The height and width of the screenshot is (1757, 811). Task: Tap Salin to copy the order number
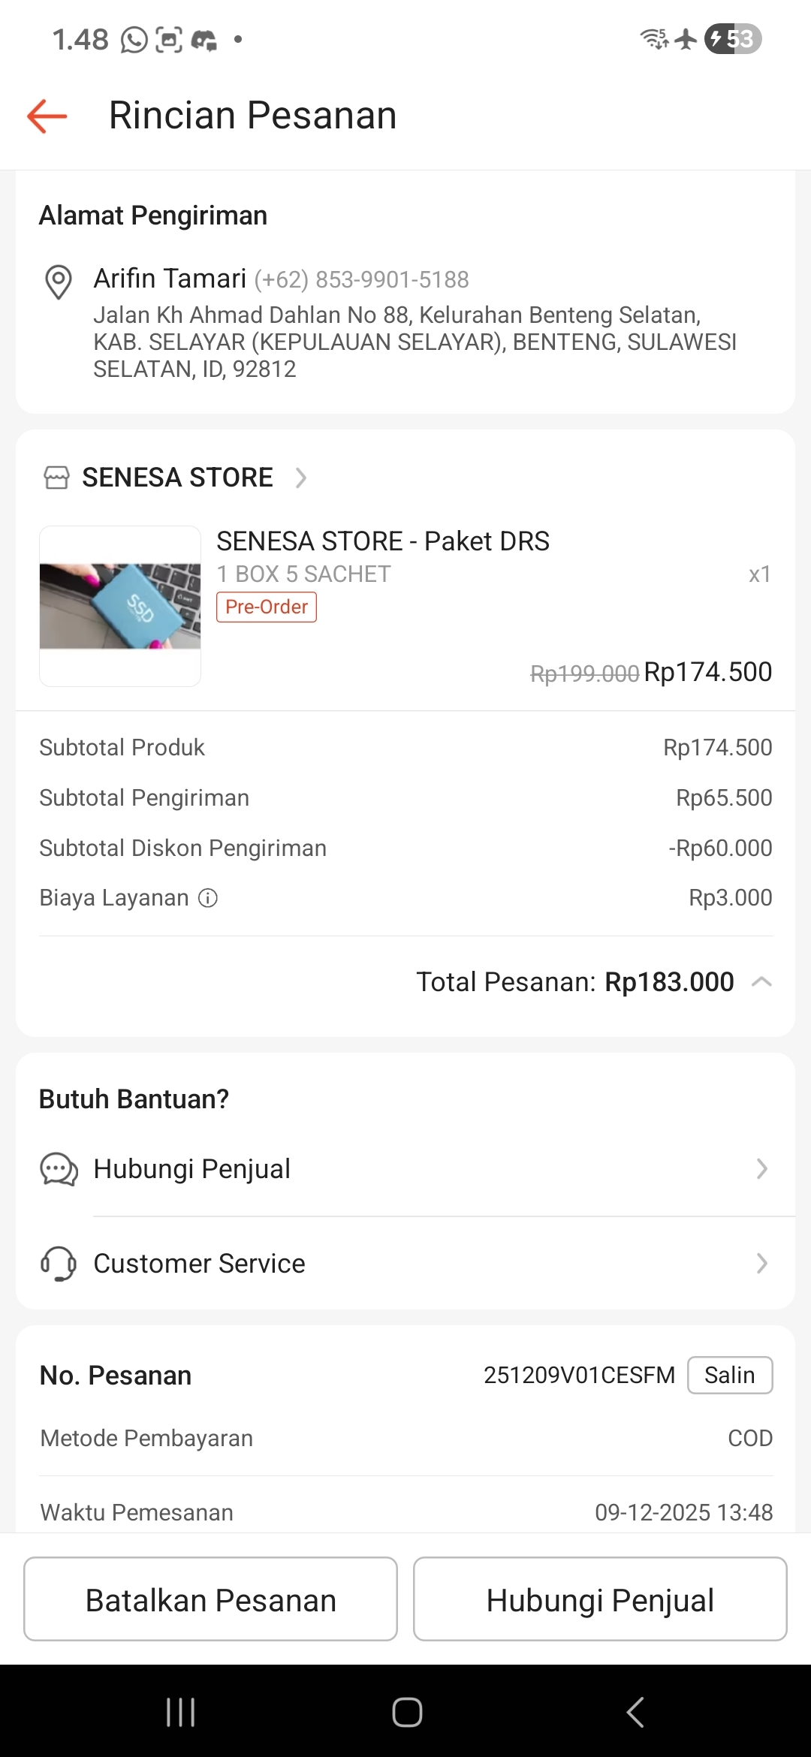730,1375
